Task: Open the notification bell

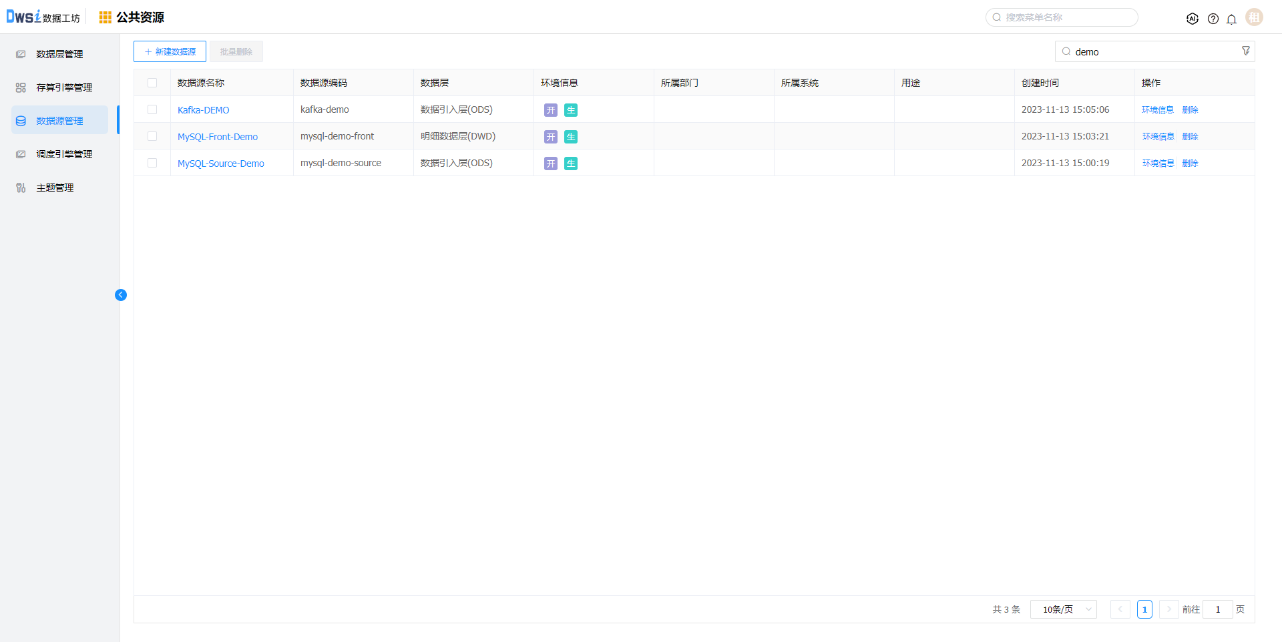Action: (x=1231, y=19)
